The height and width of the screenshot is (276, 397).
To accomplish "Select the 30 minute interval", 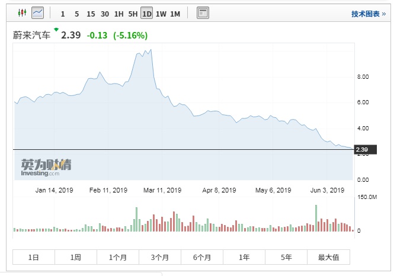I will pyautogui.click(x=104, y=14).
